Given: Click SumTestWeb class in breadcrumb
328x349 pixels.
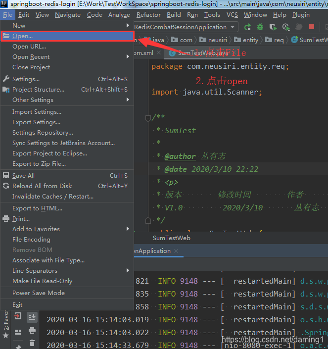Looking at the screenshot, I should 309,40.
